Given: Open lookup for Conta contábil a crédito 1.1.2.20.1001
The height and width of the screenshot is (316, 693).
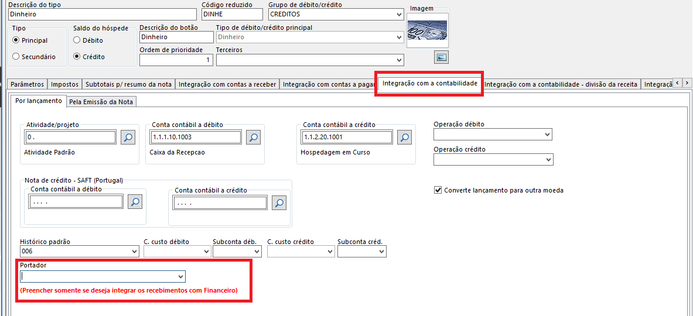Looking at the screenshot, I should pyautogui.click(x=405, y=138).
